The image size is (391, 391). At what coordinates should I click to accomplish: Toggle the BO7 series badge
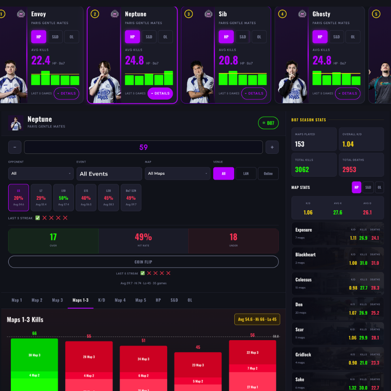tap(268, 123)
